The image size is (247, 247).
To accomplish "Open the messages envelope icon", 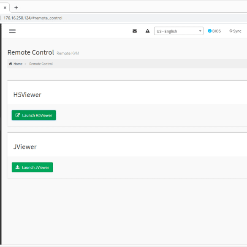I will (135, 31).
